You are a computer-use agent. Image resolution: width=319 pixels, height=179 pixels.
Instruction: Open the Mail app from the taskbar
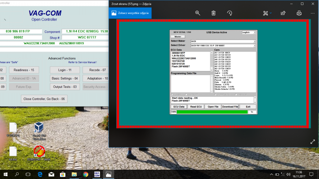51,174
